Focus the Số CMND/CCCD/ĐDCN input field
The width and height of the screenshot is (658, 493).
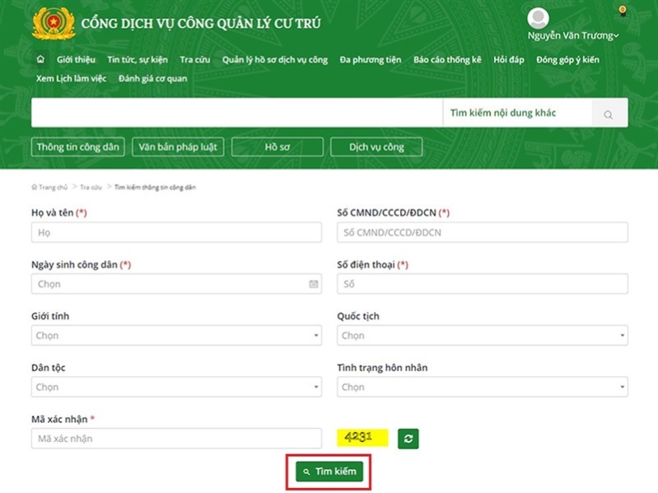coord(482,233)
